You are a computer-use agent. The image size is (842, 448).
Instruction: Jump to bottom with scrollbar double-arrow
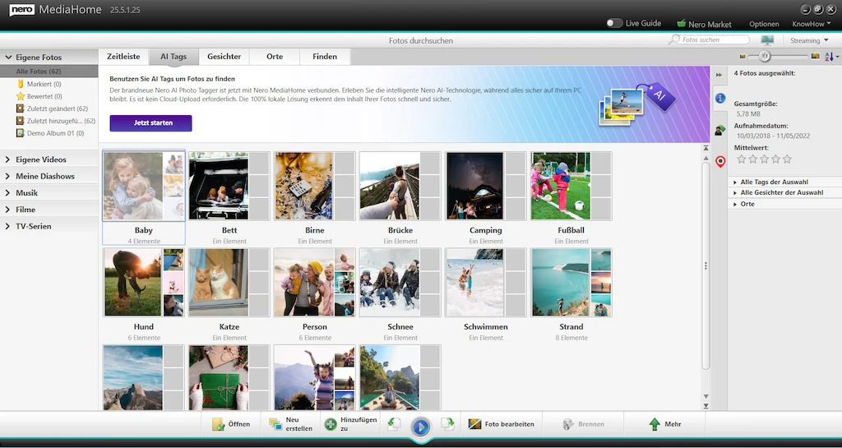tap(706, 406)
